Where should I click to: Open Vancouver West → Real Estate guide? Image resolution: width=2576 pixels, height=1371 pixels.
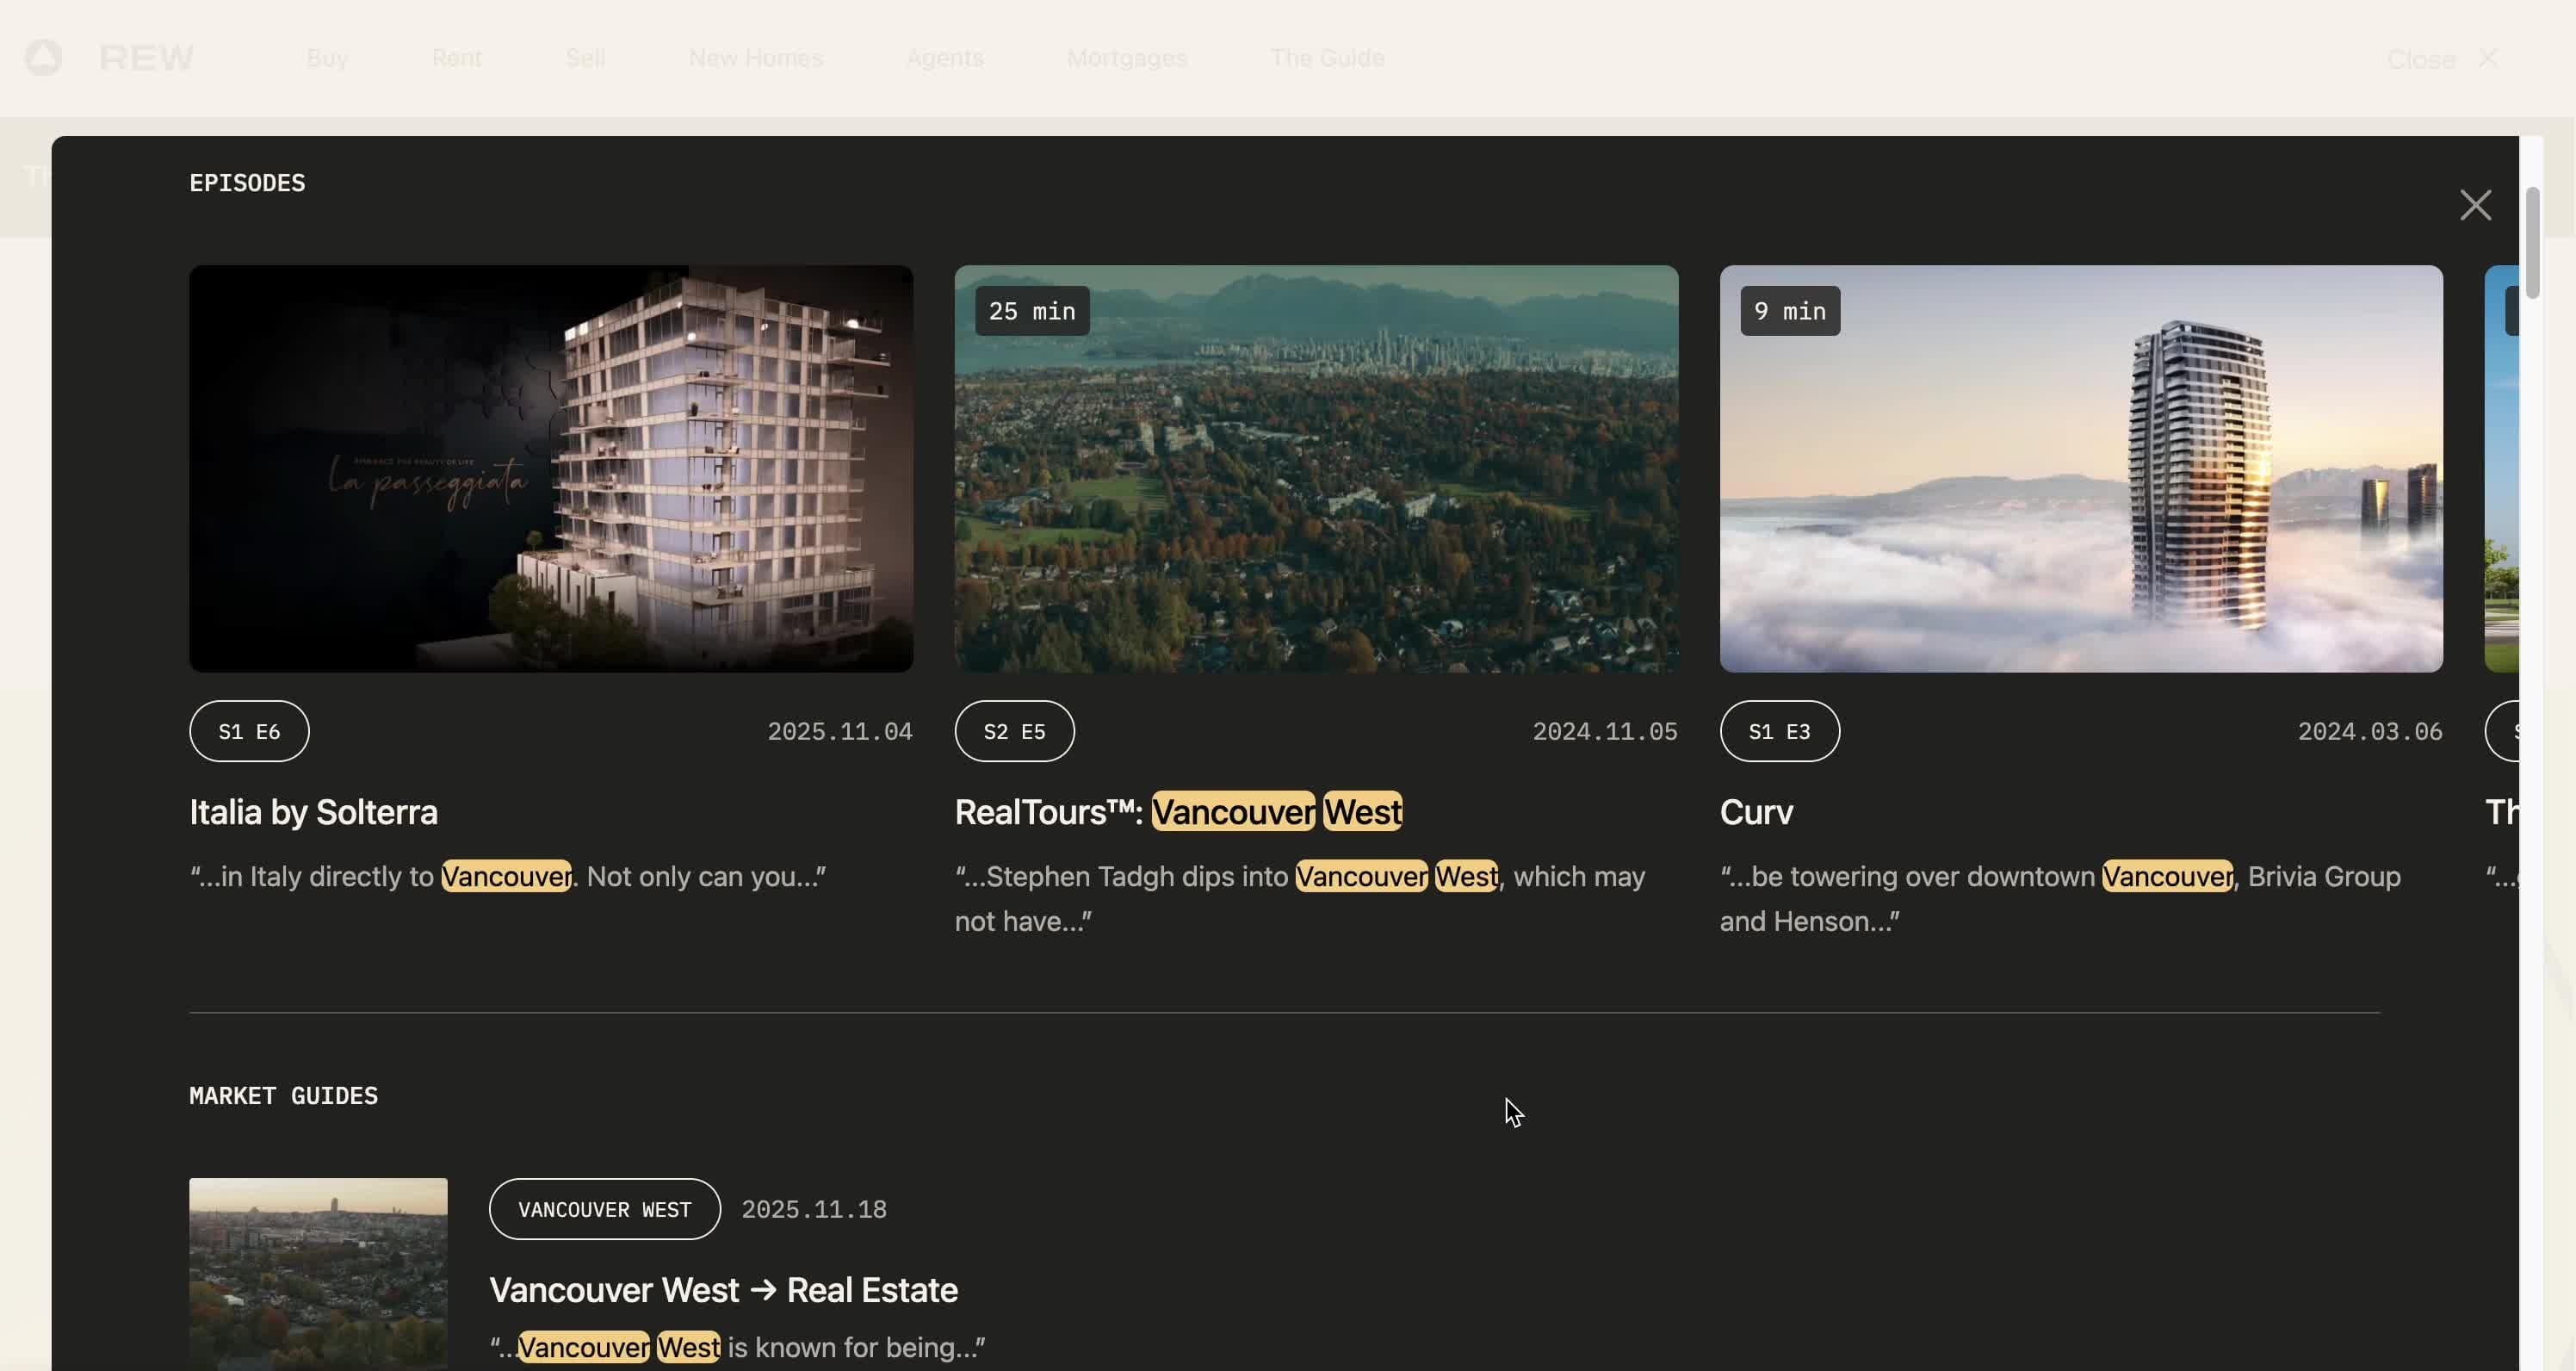[723, 1290]
